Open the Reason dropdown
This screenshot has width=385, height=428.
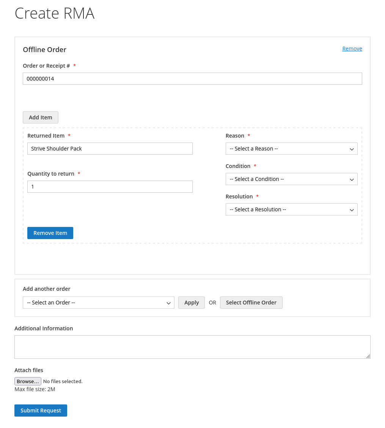point(291,149)
